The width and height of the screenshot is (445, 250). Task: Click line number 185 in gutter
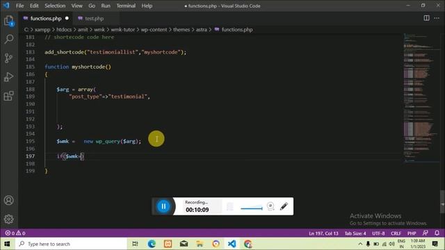(x=30, y=67)
